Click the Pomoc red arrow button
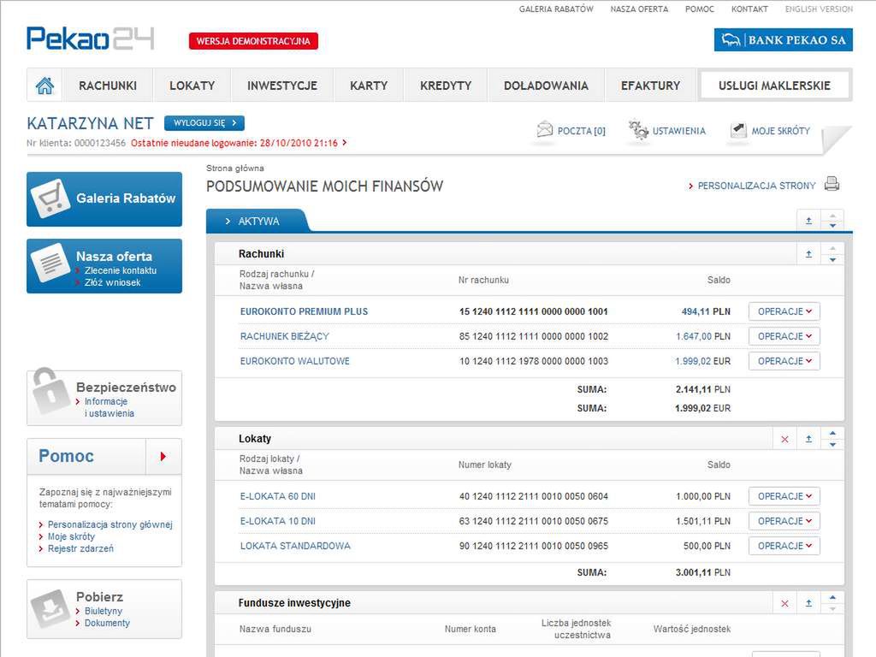 click(x=163, y=457)
